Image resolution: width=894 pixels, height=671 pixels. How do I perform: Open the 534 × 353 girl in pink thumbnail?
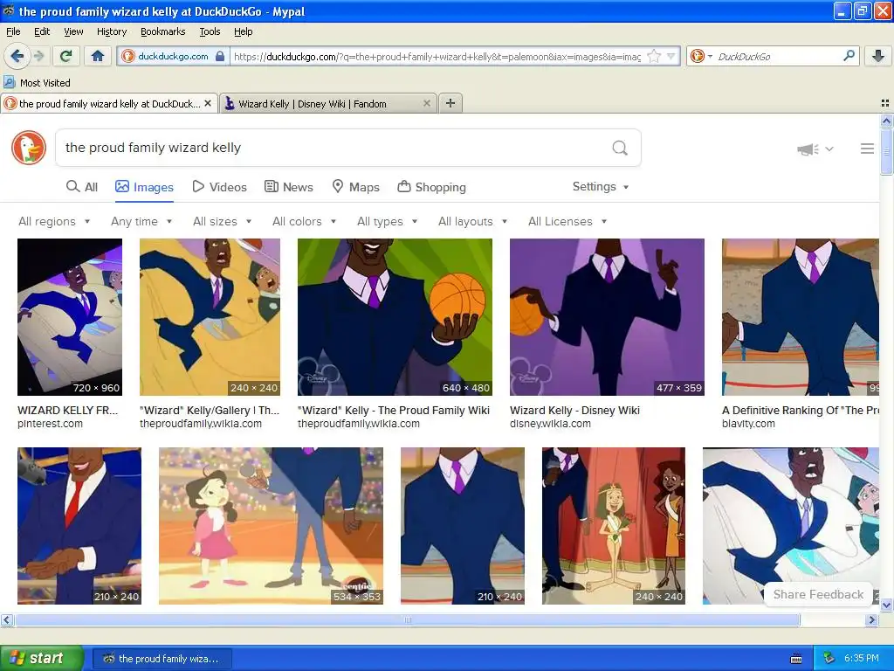point(271,525)
